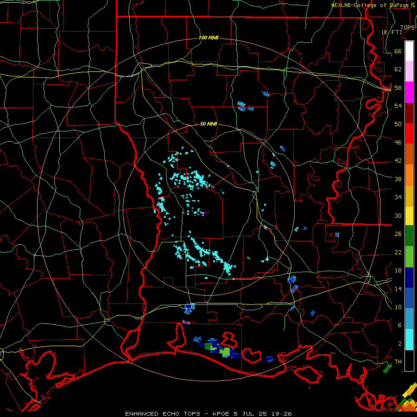Click the light green echo near the coast

[225, 352]
